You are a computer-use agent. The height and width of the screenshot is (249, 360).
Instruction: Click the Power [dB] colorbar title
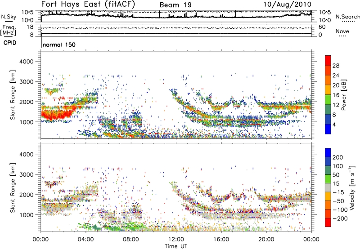[344, 95]
